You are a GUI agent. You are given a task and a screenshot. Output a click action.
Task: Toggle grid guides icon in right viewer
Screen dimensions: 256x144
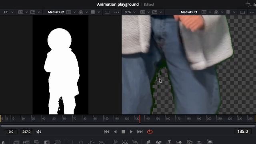pos(228,12)
